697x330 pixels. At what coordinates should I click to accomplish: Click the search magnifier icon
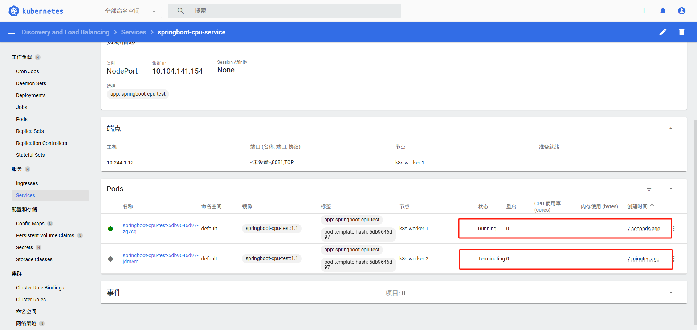[x=180, y=11]
